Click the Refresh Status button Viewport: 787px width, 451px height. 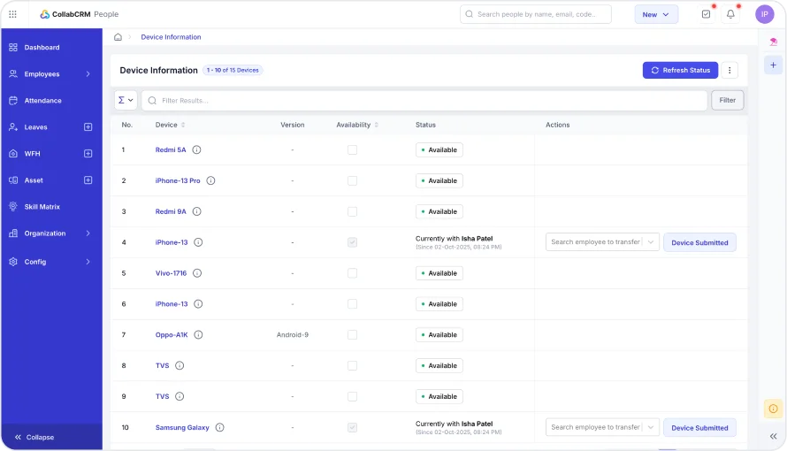[x=680, y=70]
